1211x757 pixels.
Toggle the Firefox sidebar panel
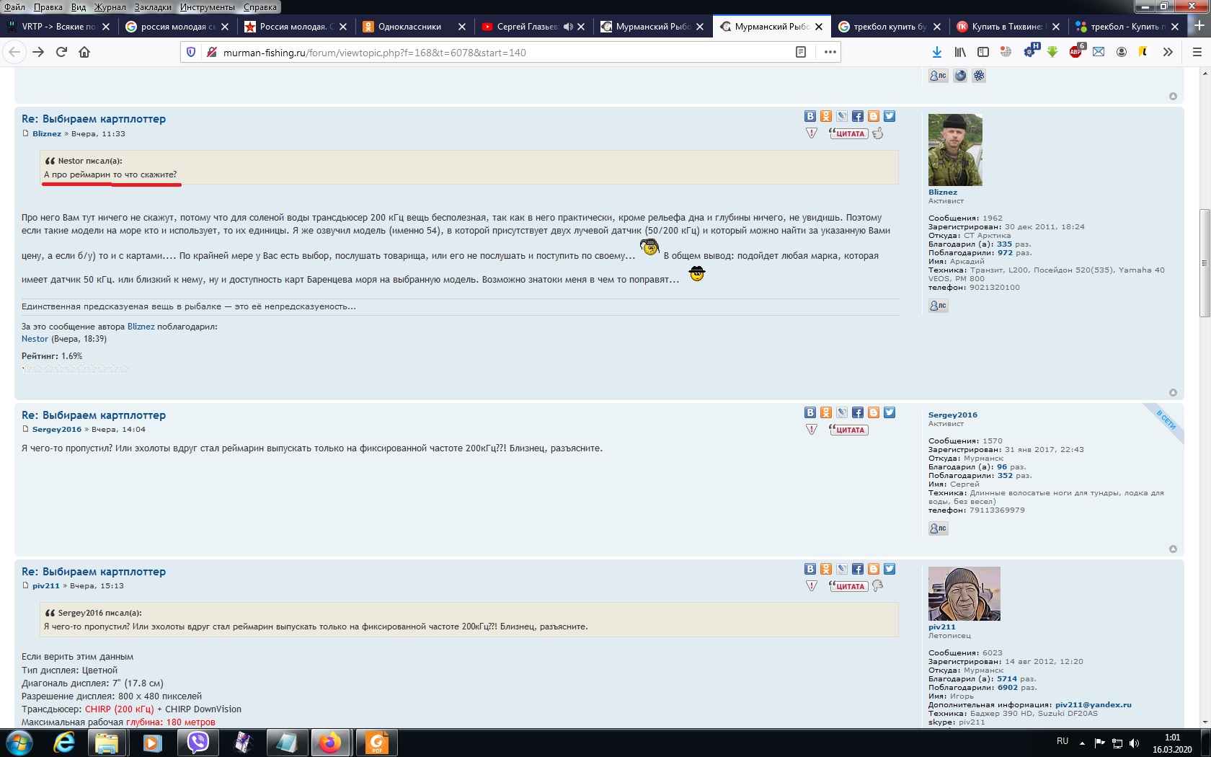tap(983, 52)
